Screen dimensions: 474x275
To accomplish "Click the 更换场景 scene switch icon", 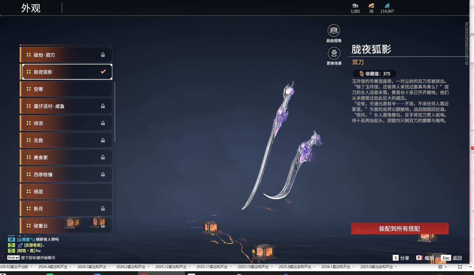I will tap(334, 53).
